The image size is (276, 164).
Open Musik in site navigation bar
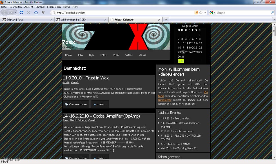116,55
